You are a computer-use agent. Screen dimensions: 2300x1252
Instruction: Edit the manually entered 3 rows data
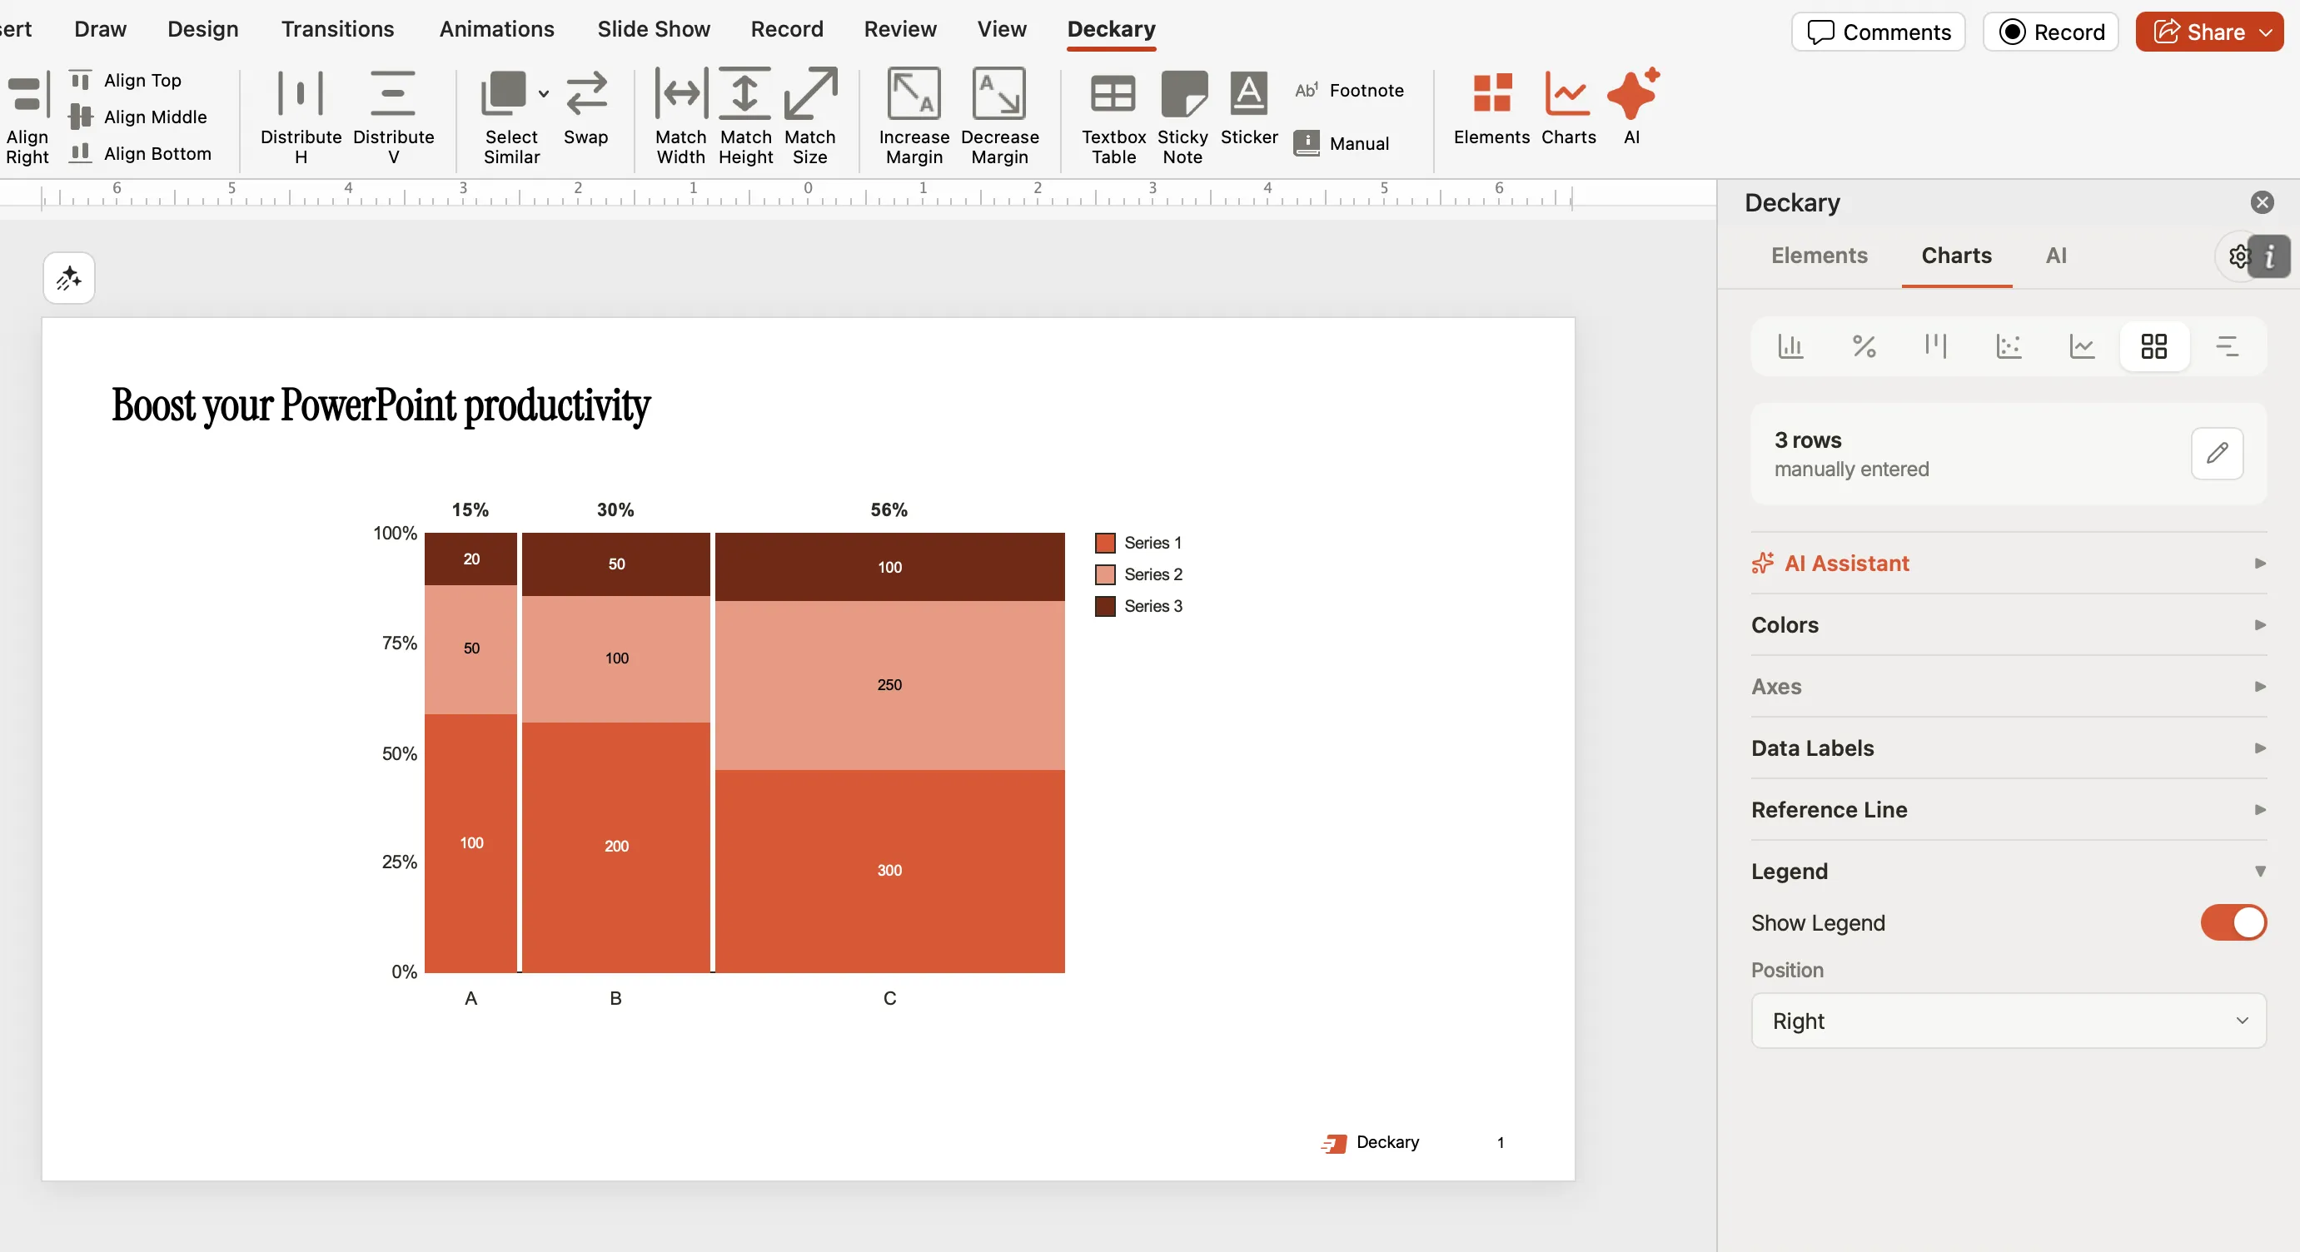click(2218, 455)
